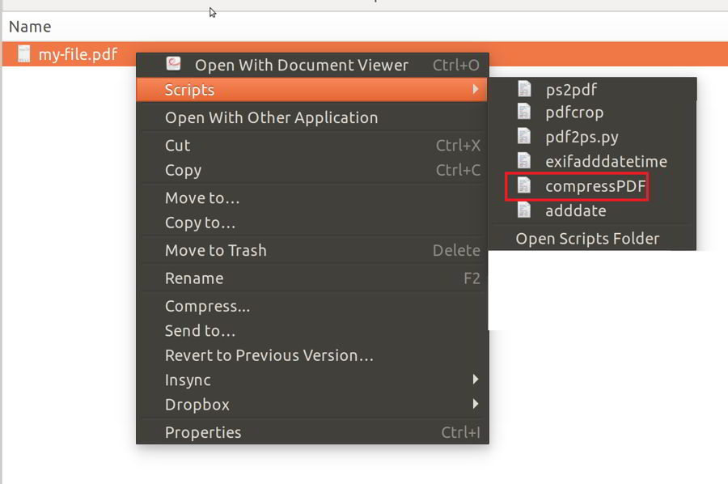This screenshot has height=484, width=728.
Task: Select Rename in the context menu
Action: [194, 278]
